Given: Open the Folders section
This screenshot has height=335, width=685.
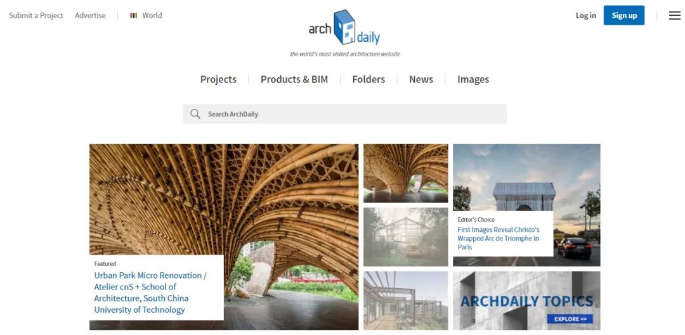Looking at the screenshot, I should click(369, 79).
